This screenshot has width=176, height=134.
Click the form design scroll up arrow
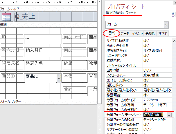pyautogui.click(x=99, y=2)
